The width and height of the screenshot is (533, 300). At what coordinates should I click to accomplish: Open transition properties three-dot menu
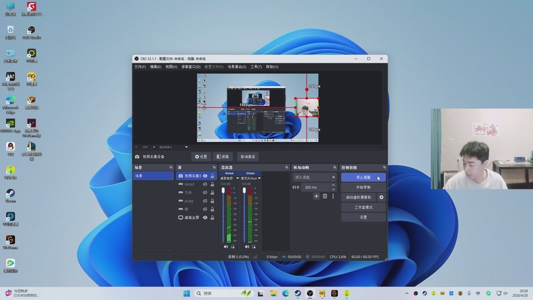coord(333,196)
